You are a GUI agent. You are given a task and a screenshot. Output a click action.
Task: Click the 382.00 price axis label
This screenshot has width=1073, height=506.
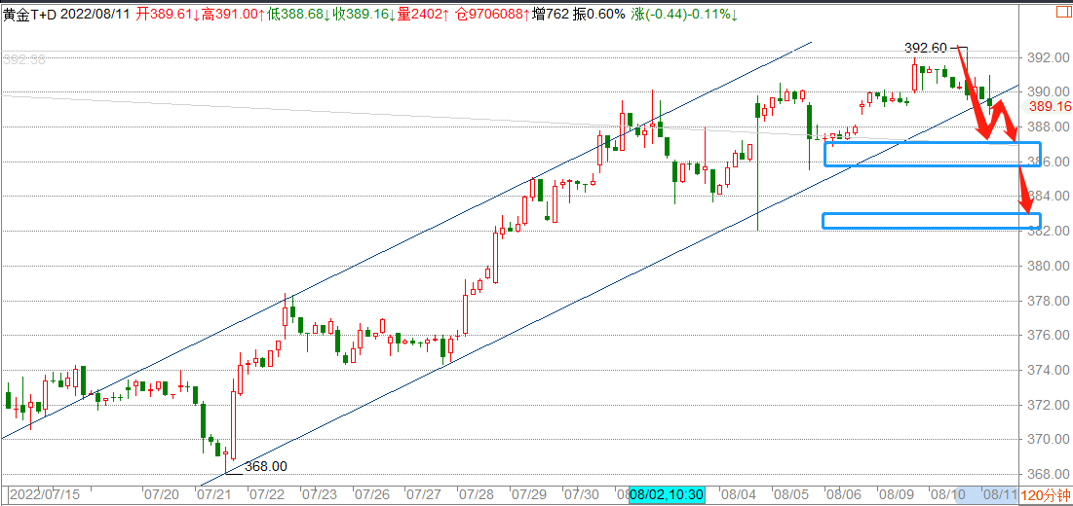click(x=1049, y=232)
